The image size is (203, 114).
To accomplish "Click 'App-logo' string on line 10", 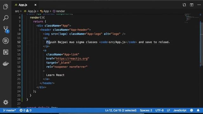I will pos(94,34).
